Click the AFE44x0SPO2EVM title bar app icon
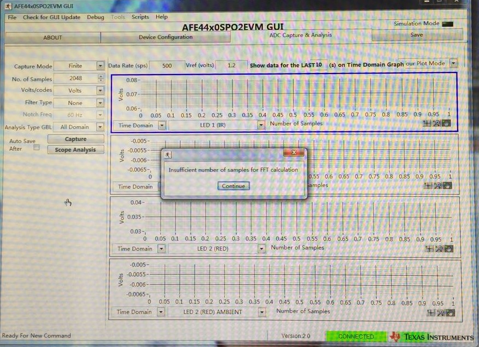This screenshot has height=347, width=479. tap(9, 6)
